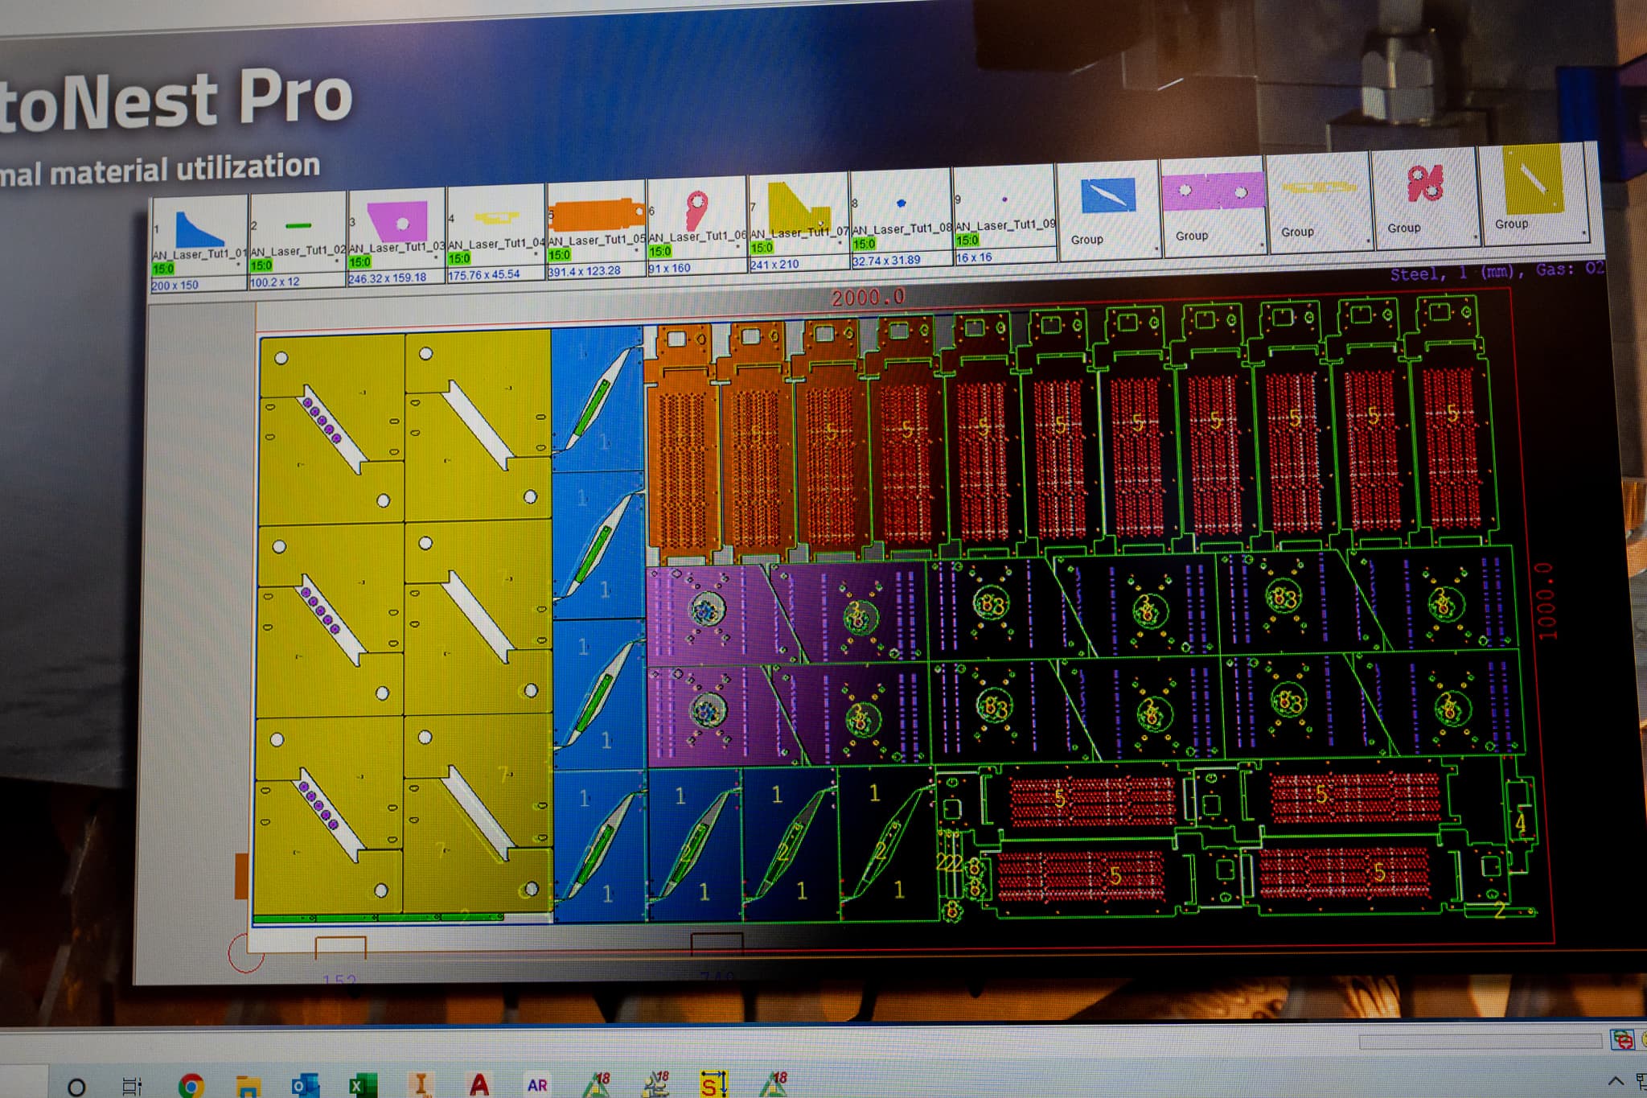Click the 200 x 150 dimension label
Screen dimensions: 1647x1098
[x=175, y=285]
